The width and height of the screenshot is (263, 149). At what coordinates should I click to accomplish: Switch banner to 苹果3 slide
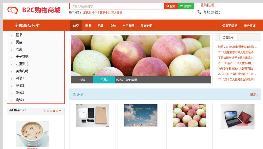point(104,80)
